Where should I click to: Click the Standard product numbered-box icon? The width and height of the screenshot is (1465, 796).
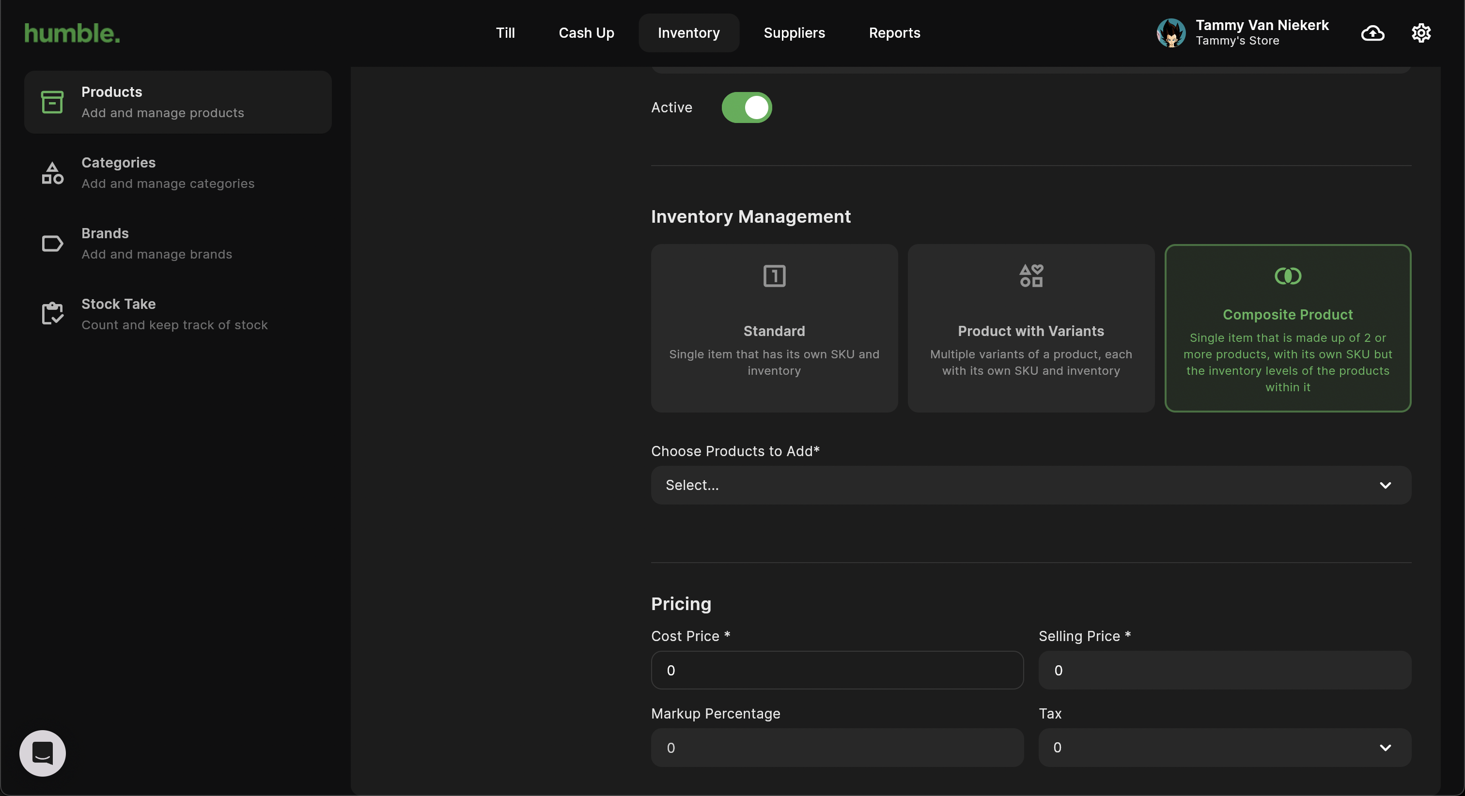pyautogui.click(x=774, y=276)
